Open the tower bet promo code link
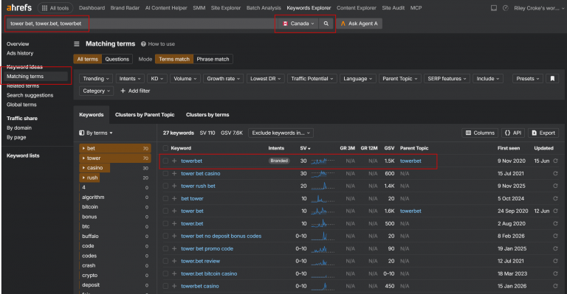The height and width of the screenshot is (294, 567). point(207,248)
